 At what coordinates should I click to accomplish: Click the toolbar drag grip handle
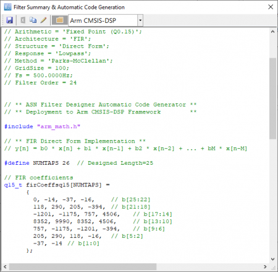tap(3, 20)
